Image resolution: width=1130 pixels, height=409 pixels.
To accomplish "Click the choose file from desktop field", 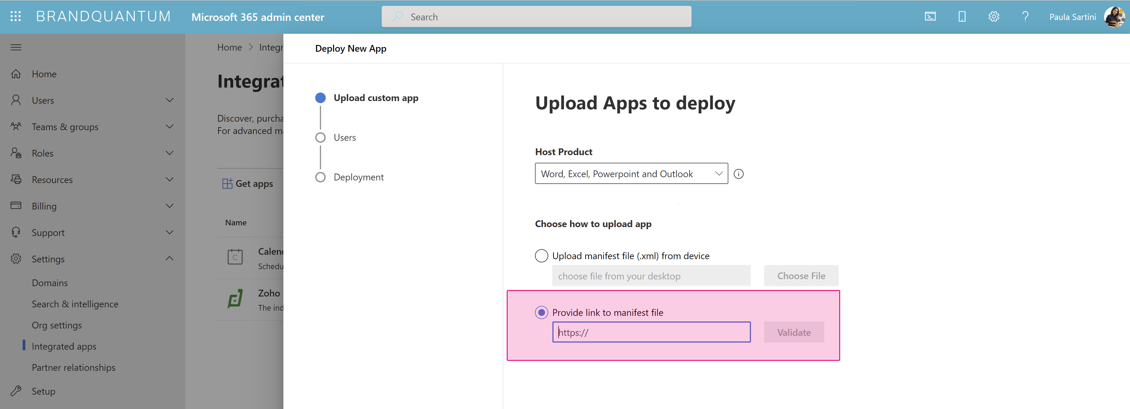I will pyautogui.click(x=652, y=275).
